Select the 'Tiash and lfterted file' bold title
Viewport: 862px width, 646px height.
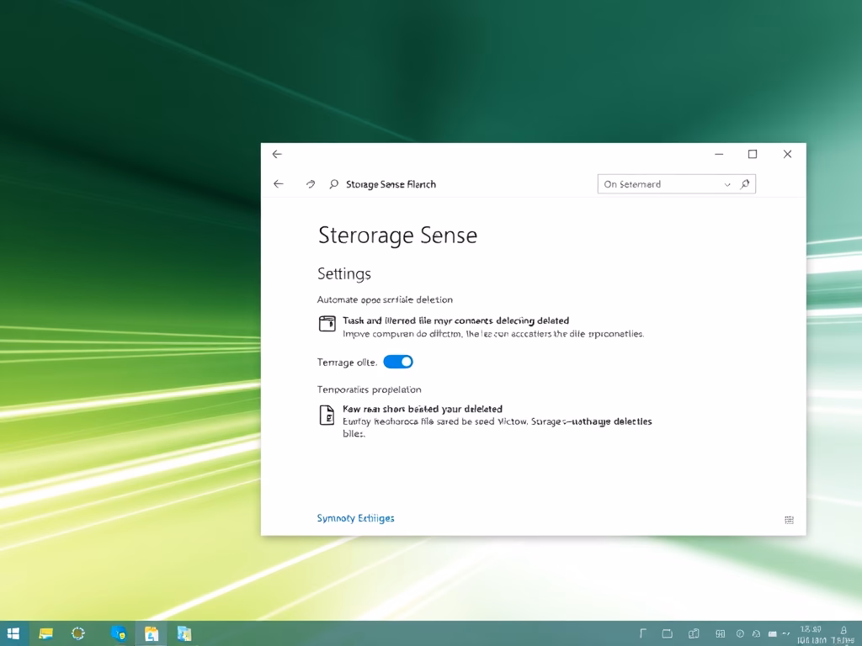(455, 320)
